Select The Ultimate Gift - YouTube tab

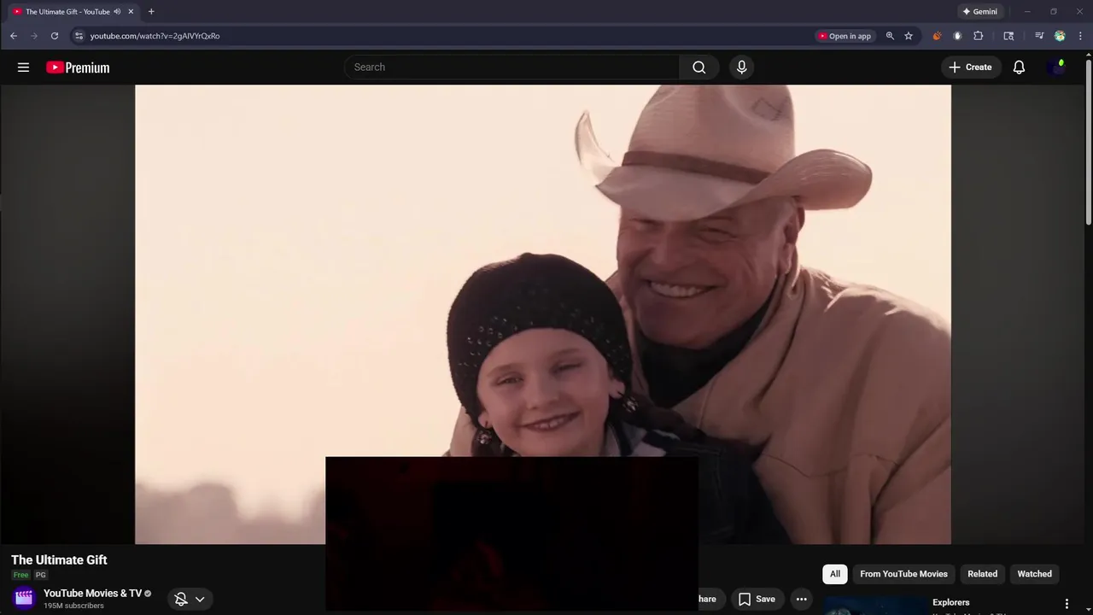tap(73, 12)
